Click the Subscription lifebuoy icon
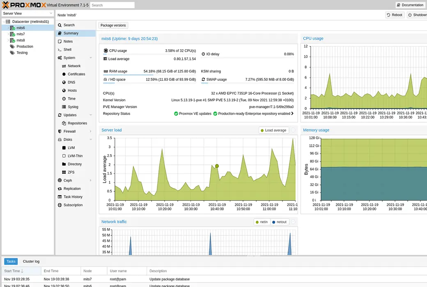 (x=60, y=205)
